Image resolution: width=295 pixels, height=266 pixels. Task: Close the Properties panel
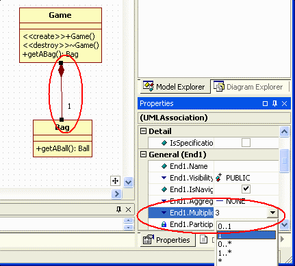click(x=284, y=104)
